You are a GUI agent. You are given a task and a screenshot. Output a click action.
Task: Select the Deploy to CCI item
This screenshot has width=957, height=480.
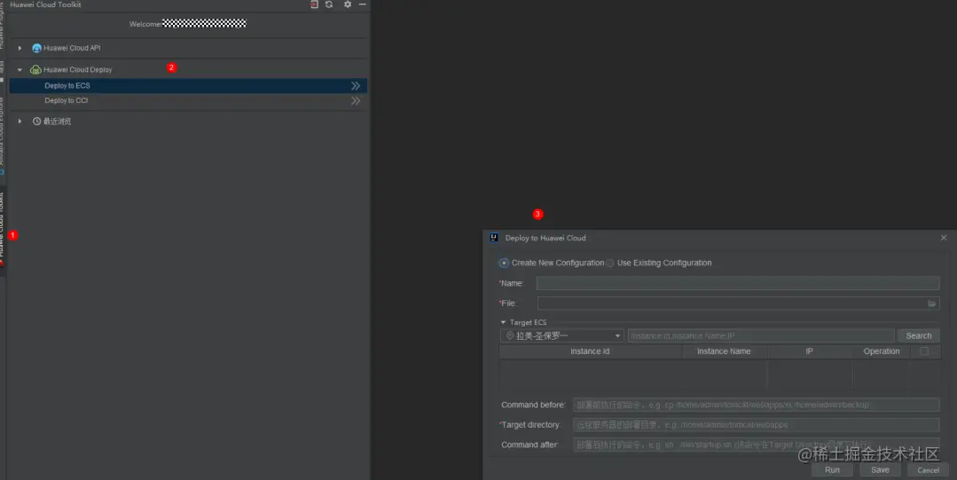188,101
